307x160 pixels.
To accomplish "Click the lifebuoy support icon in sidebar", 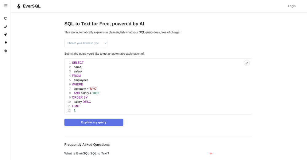I will pyautogui.click(x=6, y=51).
